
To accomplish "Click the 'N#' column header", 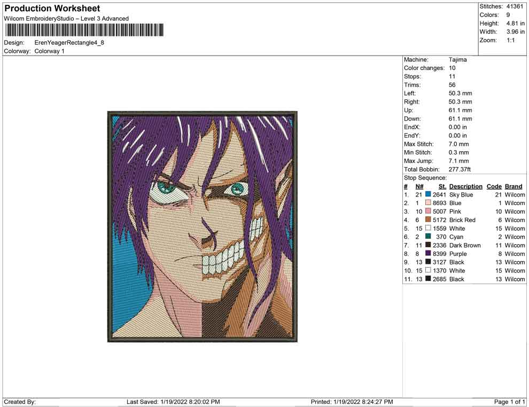I will click(x=419, y=186).
